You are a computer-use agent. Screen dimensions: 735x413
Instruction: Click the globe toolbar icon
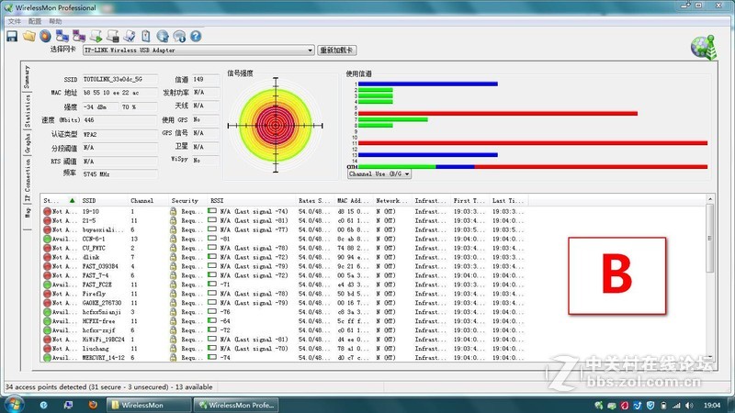click(163, 36)
